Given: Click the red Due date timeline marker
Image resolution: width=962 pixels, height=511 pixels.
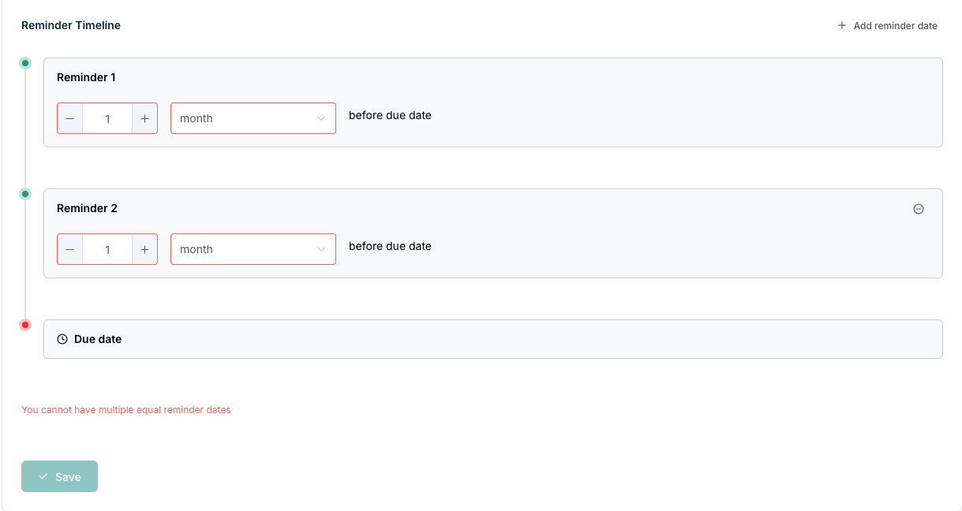Looking at the screenshot, I should [x=25, y=325].
